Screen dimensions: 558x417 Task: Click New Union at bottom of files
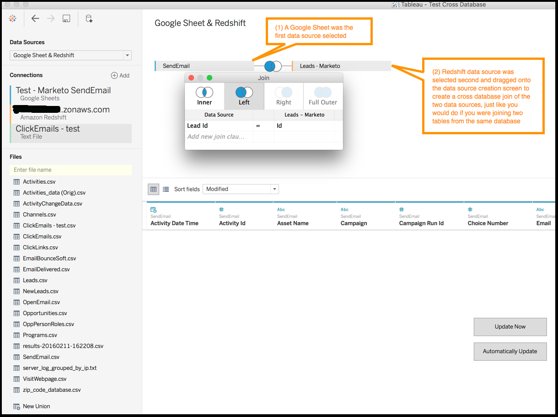[36, 406]
